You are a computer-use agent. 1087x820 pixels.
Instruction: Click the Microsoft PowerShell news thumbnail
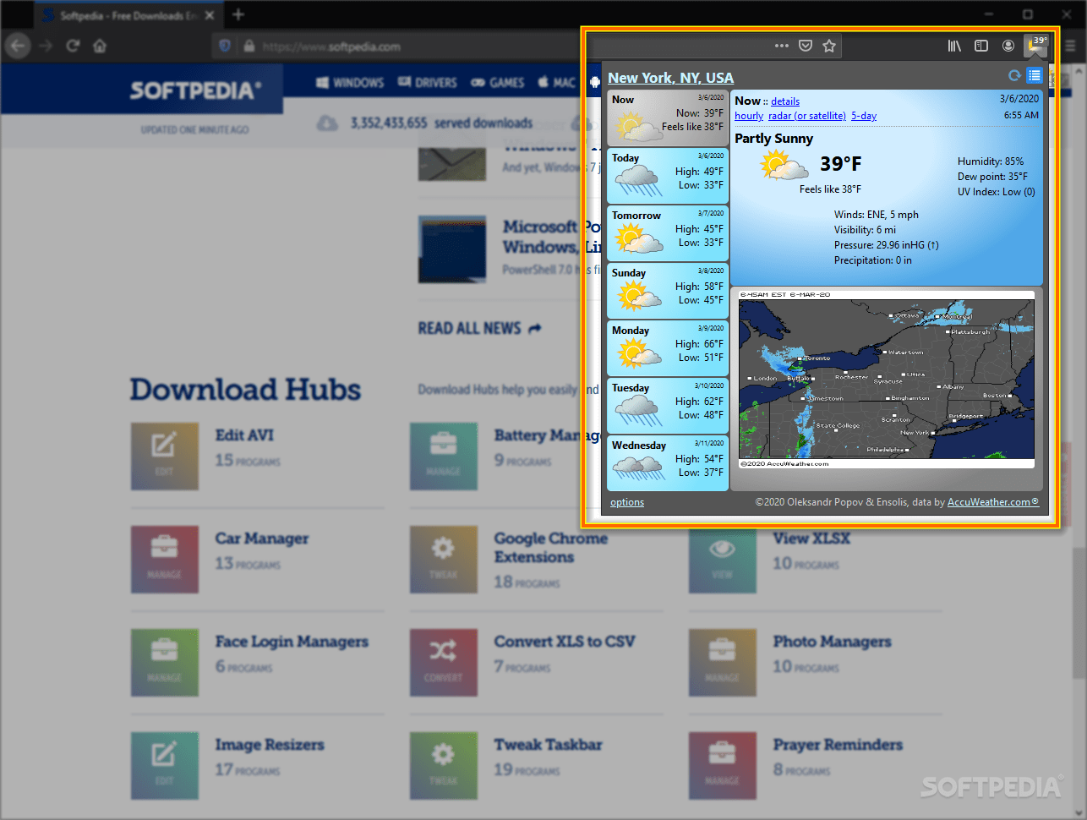coord(452,249)
